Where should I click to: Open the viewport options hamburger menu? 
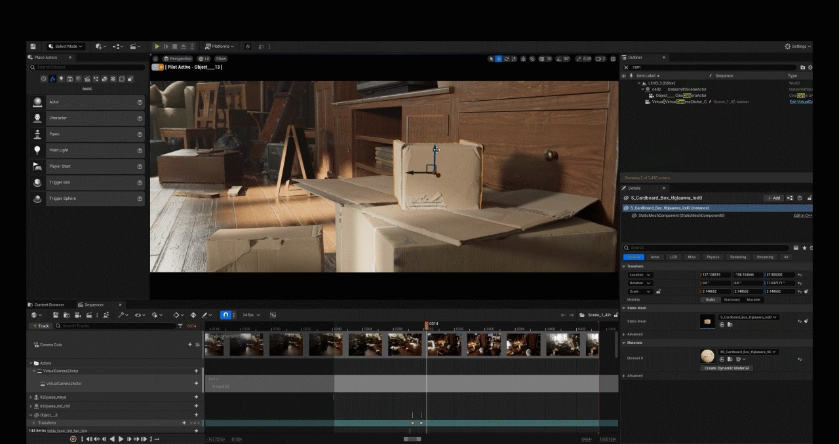[156, 58]
